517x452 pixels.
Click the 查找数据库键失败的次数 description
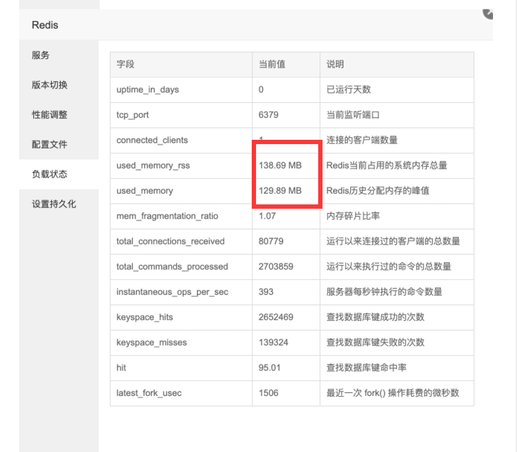(x=375, y=342)
